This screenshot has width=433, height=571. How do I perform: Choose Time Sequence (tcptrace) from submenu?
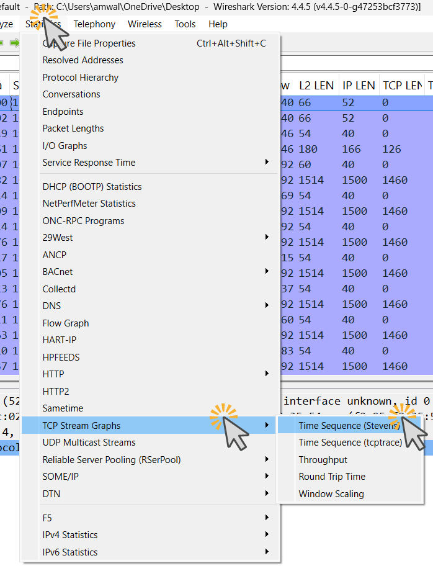(350, 443)
